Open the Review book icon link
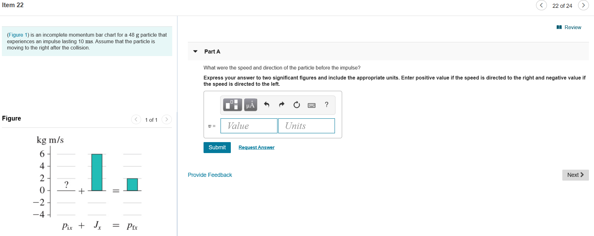This screenshot has width=594, height=236. point(569,27)
